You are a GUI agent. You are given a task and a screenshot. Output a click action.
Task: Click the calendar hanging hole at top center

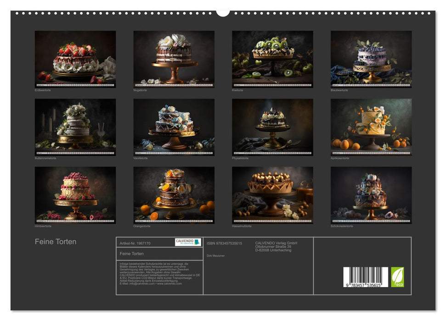tap(223, 12)
